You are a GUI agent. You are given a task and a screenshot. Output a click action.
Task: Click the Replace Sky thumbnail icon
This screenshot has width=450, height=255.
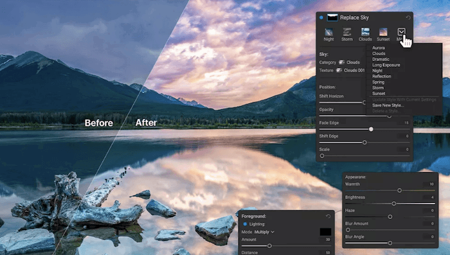click(x=332, y=17)
